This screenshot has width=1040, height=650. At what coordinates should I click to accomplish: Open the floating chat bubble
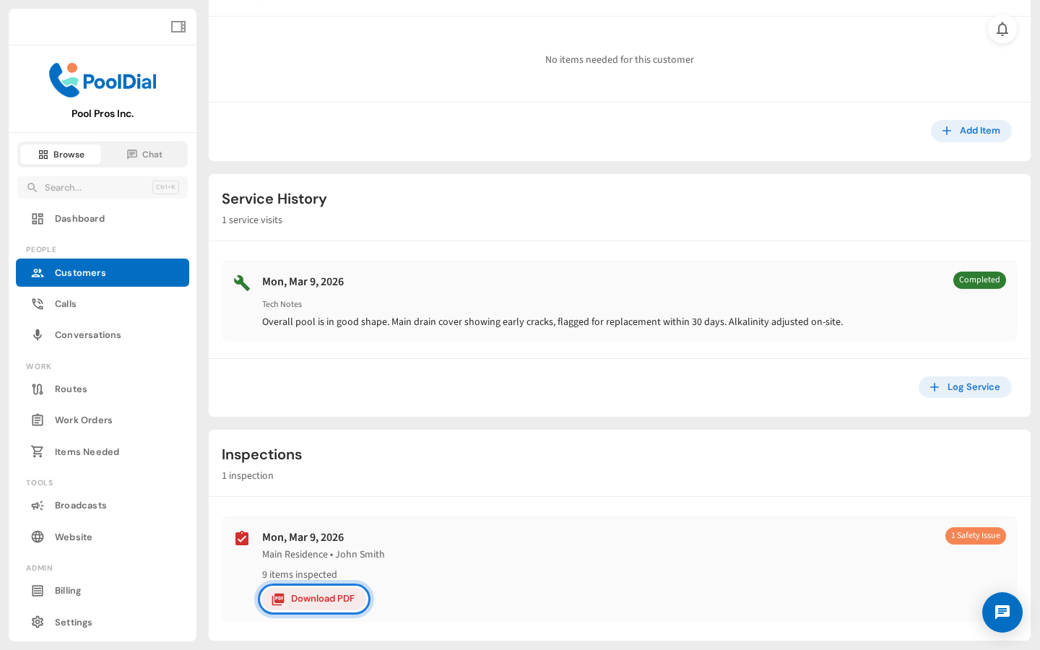(1002, 612)
